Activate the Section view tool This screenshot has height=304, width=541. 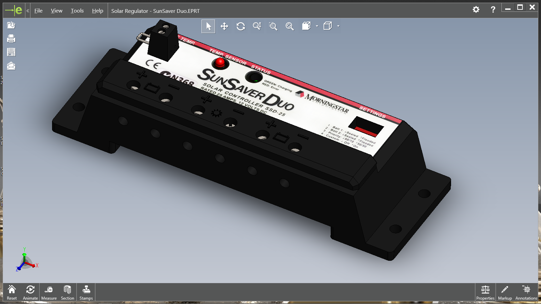pos(67,292)
